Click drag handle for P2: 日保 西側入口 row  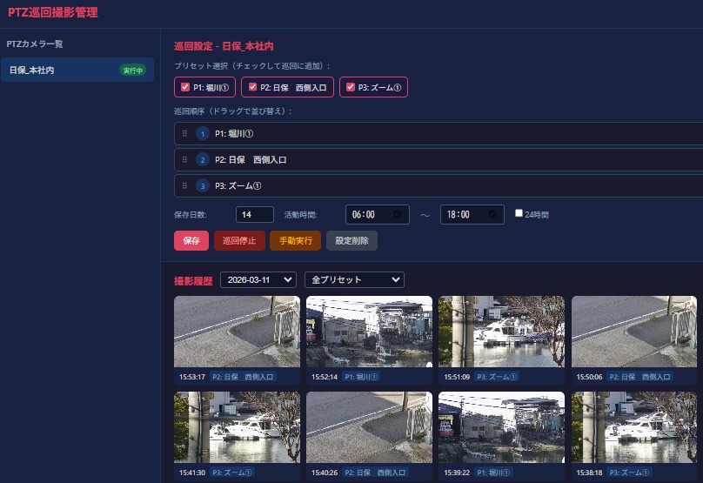[184, 159]
